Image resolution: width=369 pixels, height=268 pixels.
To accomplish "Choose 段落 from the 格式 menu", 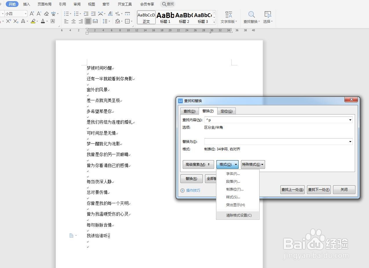I will click(233, 181).
